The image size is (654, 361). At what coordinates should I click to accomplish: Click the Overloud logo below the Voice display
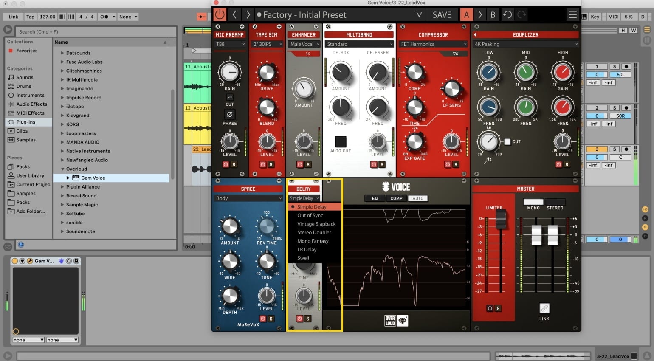(x=396, y=321)
